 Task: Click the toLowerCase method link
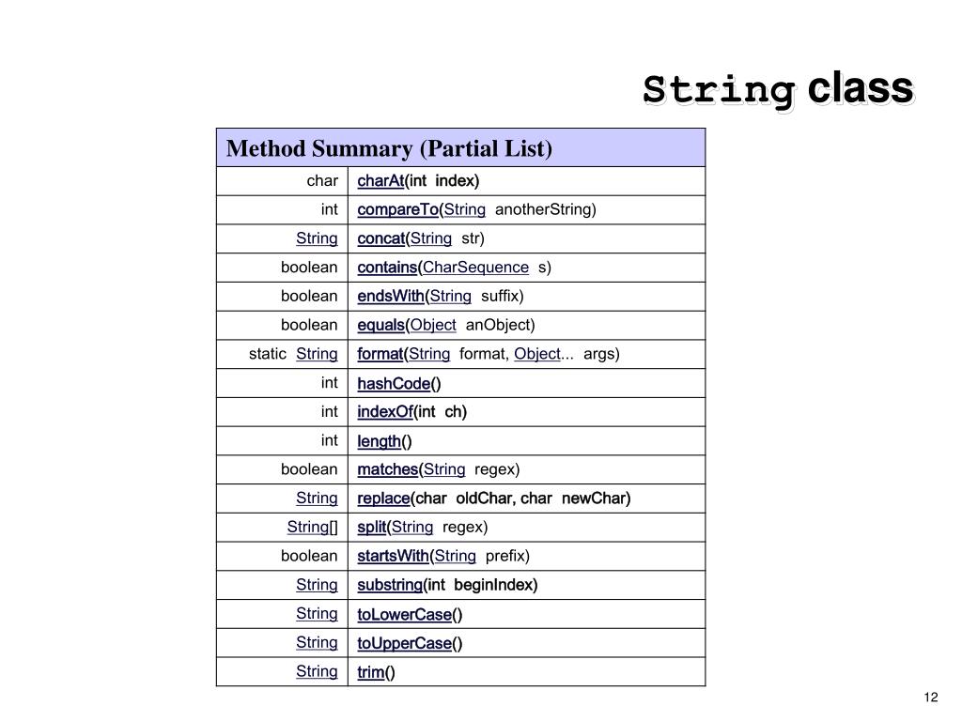tap(404, 614)
